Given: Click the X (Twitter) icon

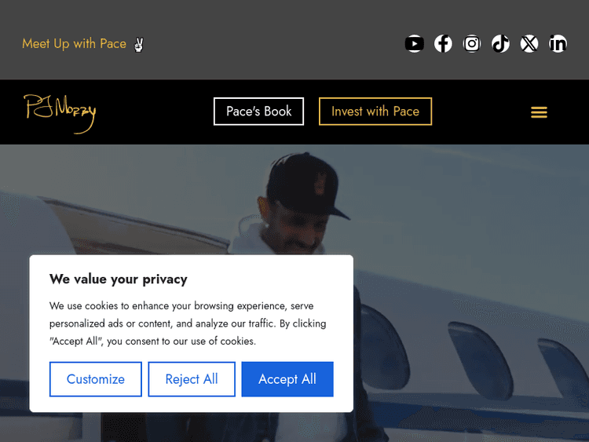Looking at the screenshot, I should tap(529, 44).
